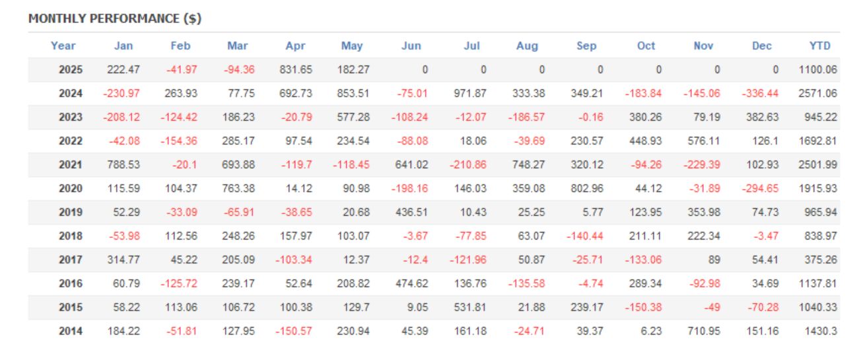Viewport: 863px width, 346px height.
Task: Click the Dec column header
Action: (x=761, y=46)
